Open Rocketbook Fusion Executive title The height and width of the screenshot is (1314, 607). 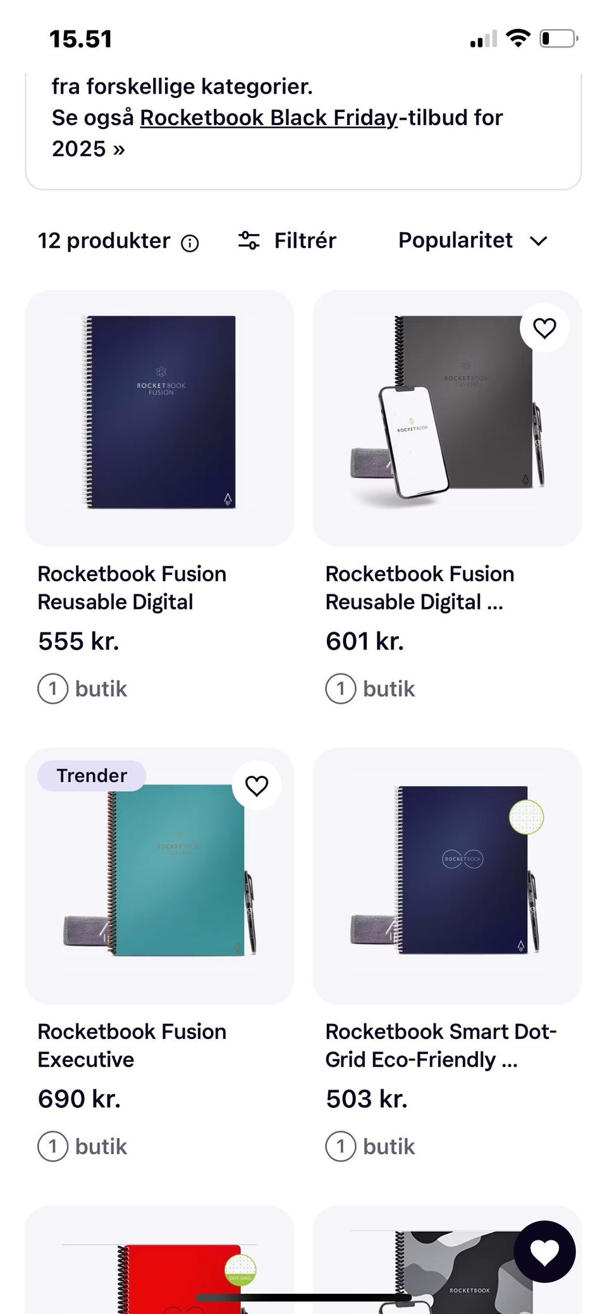coord(132,1045)
